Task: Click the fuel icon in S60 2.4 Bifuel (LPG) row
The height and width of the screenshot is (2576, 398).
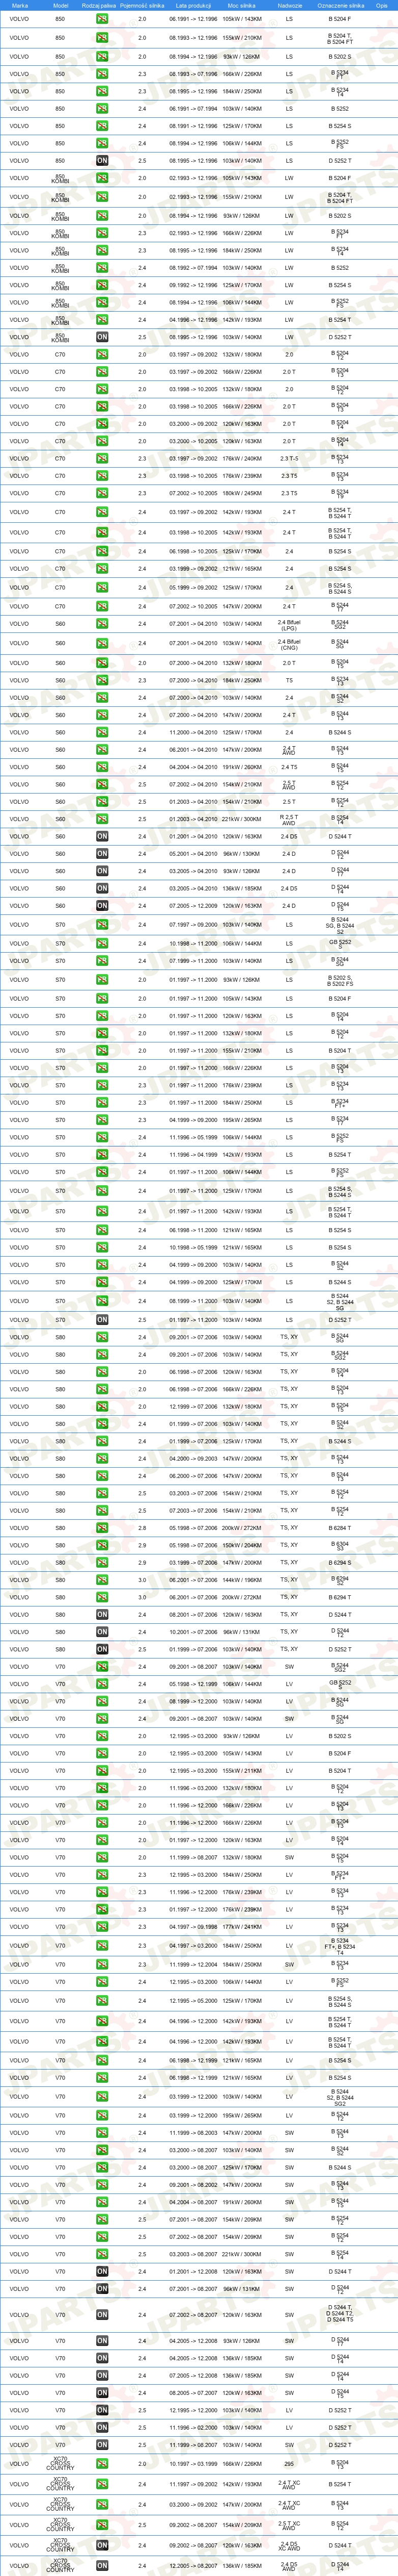Action: [102, 625]
